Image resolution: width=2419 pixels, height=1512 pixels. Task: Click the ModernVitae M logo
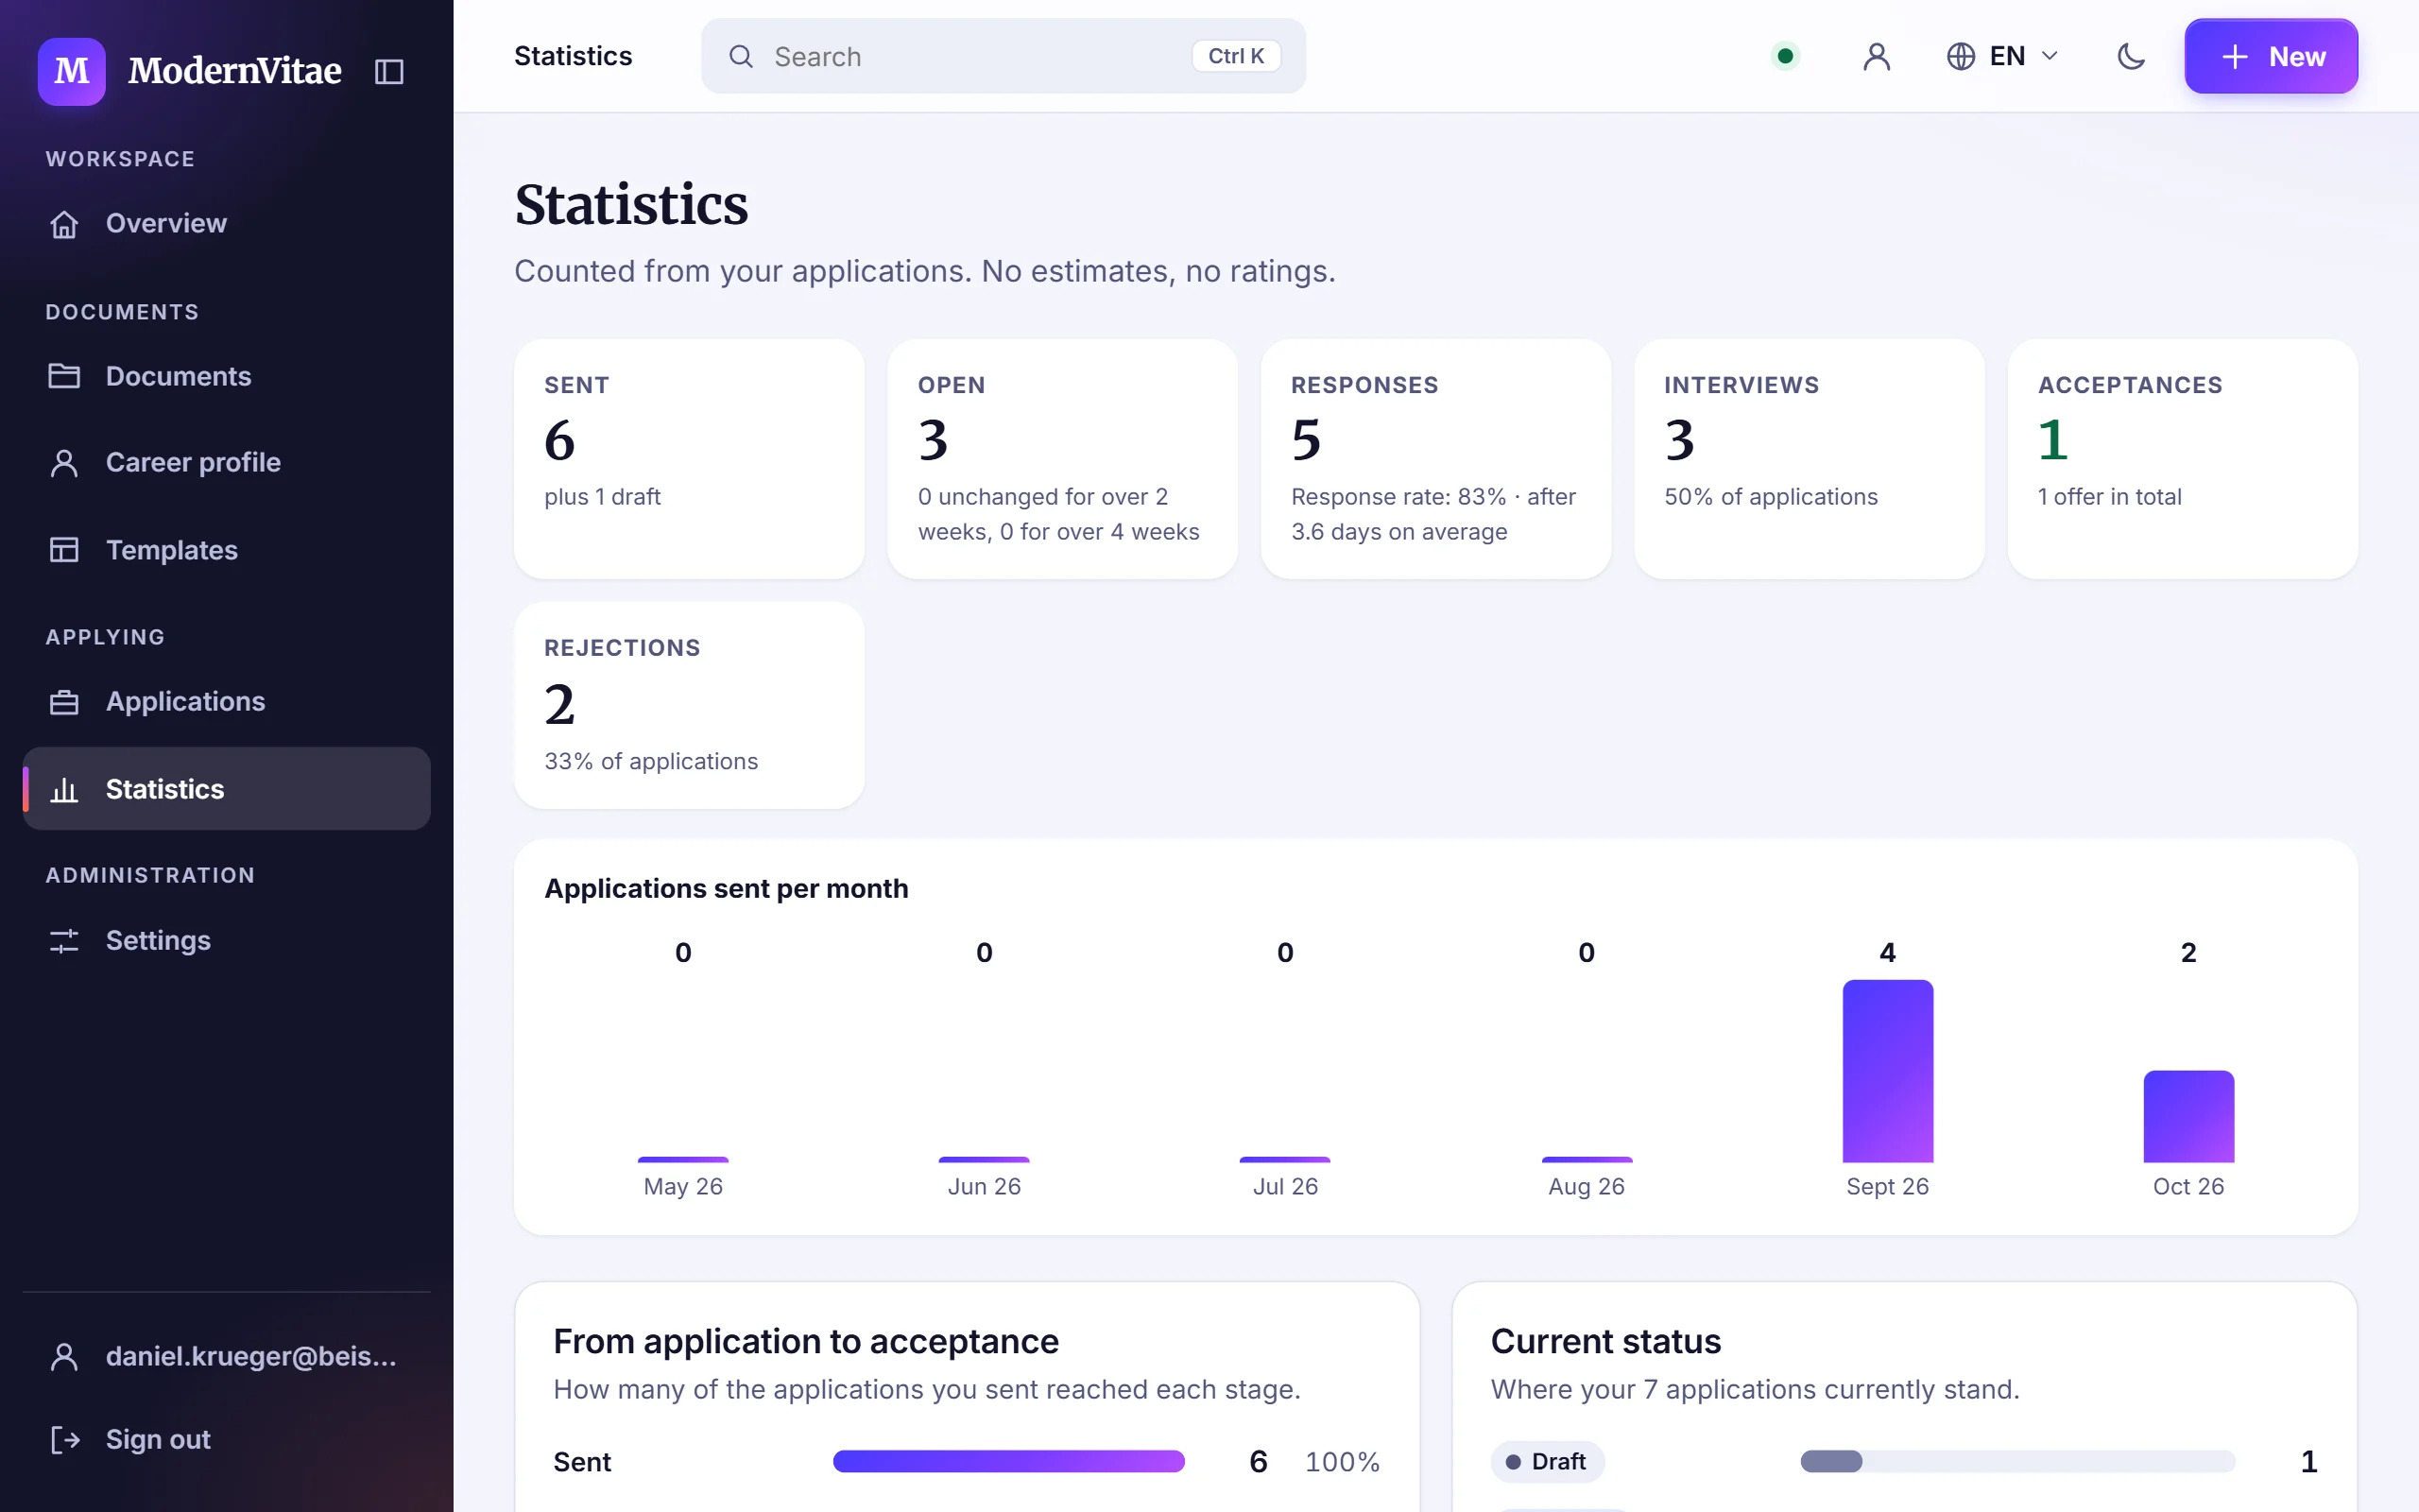click(x=71, y=71)
